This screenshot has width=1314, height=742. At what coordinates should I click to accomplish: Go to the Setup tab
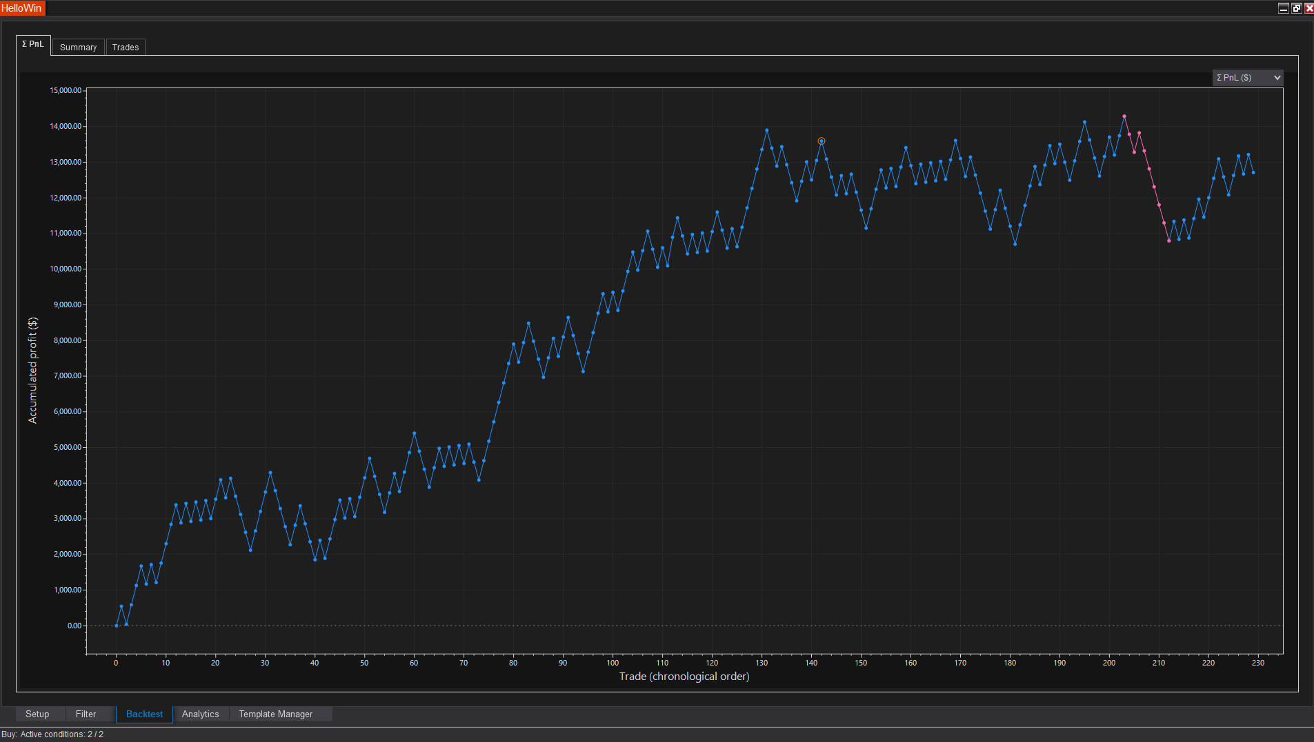[x=37, y=714]
